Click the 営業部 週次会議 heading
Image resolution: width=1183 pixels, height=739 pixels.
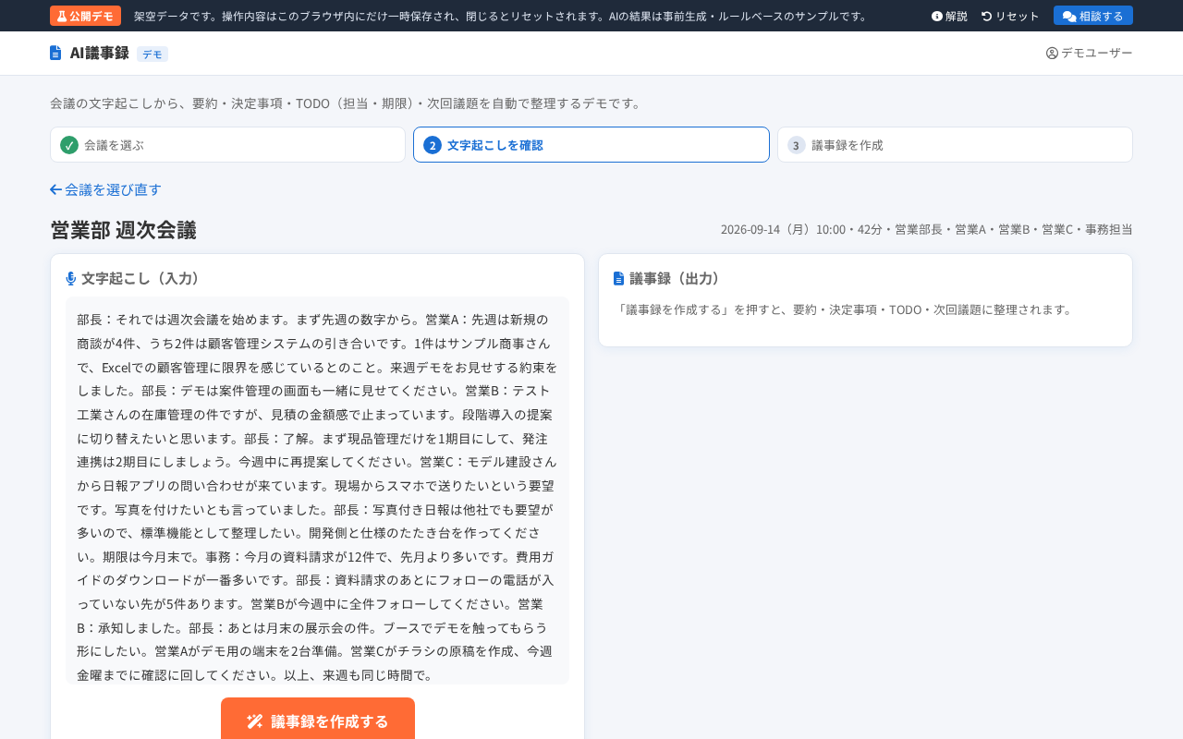tap(123, 229)
